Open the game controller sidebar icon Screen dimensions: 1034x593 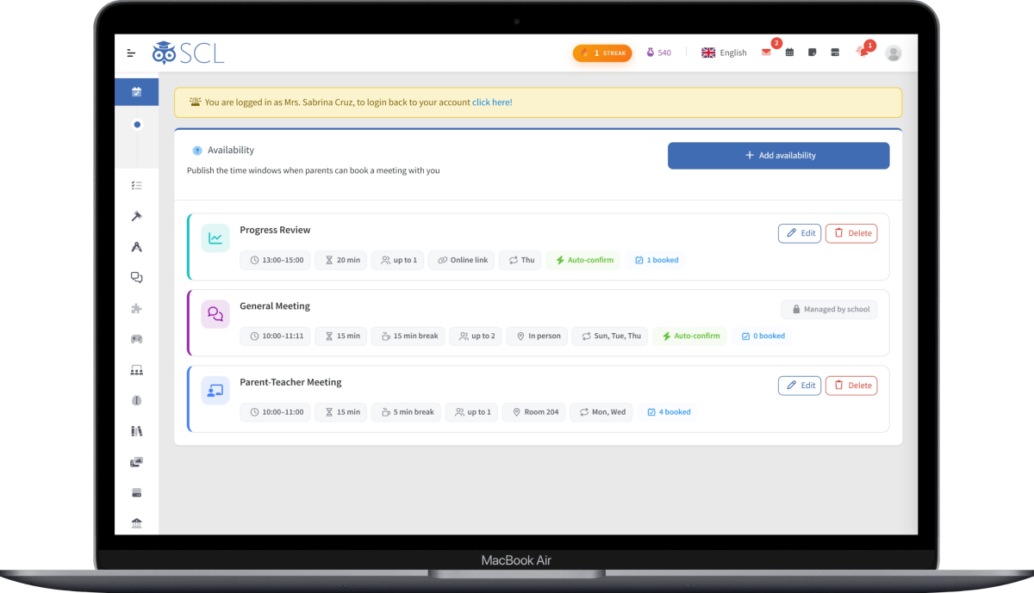coord(136,339)
